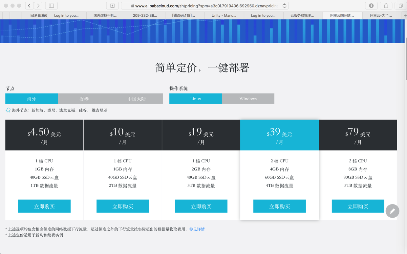This screenshot has width=407, height=254.
Task: Select the 香港 node option
Action: [x=84, y=99]
